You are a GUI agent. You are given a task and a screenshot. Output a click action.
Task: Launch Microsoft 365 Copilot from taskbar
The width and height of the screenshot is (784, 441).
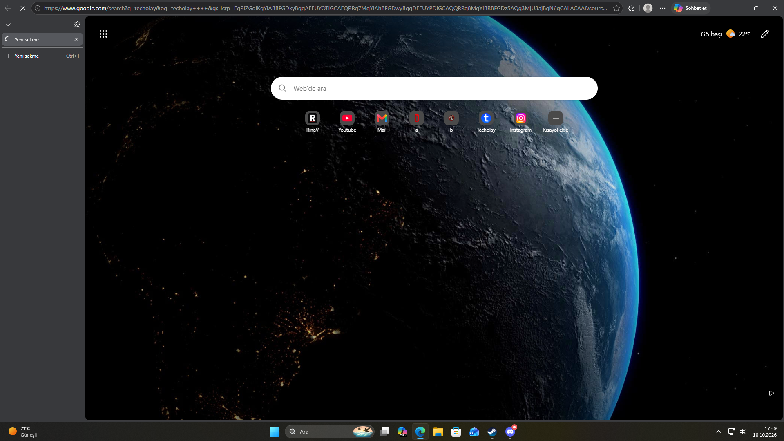pos(402,432)
